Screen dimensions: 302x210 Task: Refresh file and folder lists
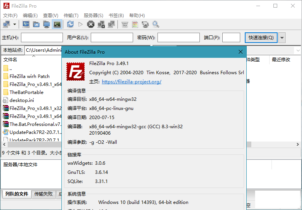point(70,24)
